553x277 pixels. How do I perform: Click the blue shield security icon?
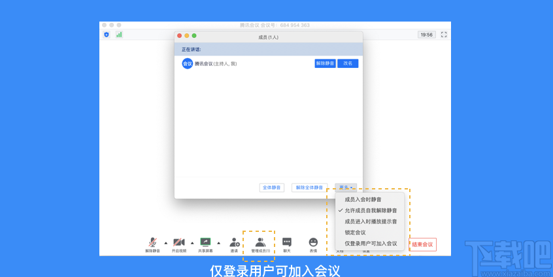(107, 35)
